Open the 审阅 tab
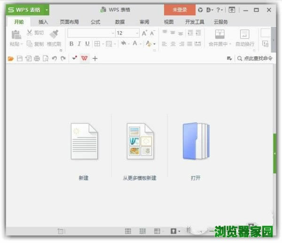Screen dimensions: 282x243 pos(144,22)
